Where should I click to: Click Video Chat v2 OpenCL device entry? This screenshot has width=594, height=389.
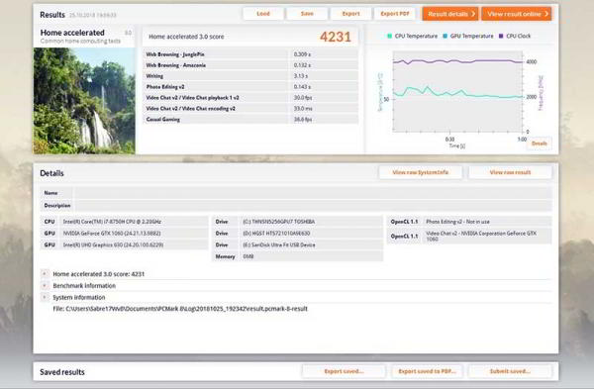[469, 236]
